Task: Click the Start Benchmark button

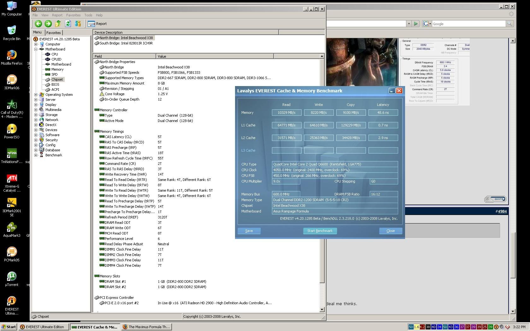Action: (320, 231)
